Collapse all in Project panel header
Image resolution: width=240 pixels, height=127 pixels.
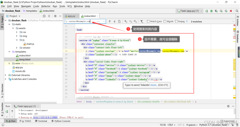point(49,16)
